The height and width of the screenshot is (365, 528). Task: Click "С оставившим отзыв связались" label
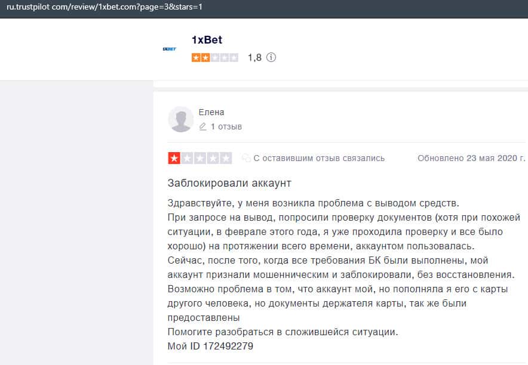[319, 158]
